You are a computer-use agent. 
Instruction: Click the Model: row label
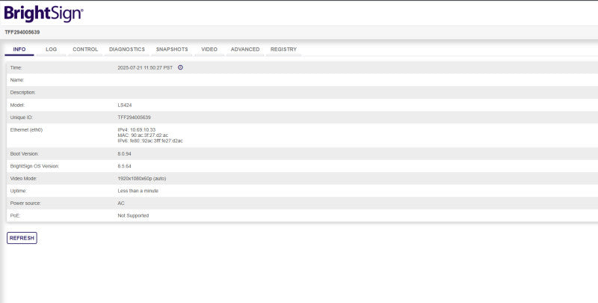click(x=17, y=105)
